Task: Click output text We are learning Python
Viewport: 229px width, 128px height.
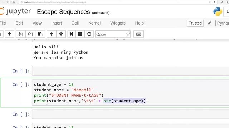Action: tap(61, 52)
